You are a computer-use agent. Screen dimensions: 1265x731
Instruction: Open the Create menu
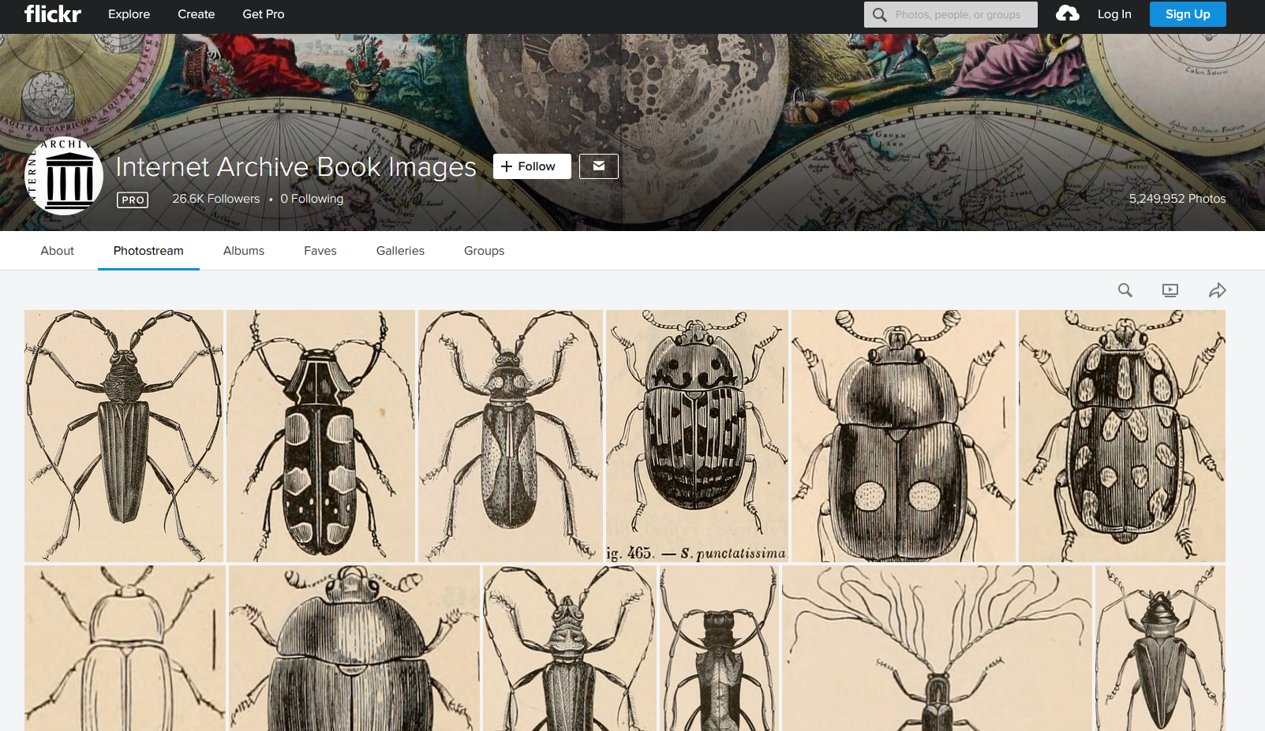point(196,14)
